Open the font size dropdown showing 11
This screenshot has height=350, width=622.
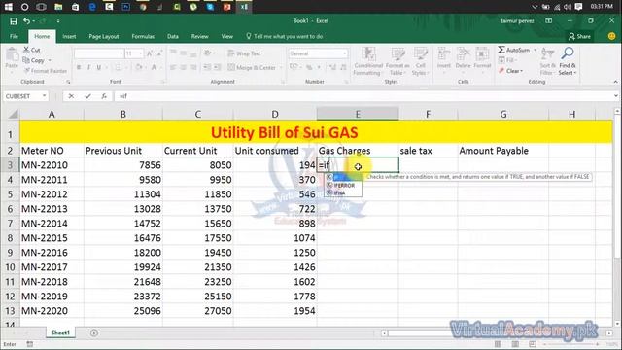click(x=134, y=53)
